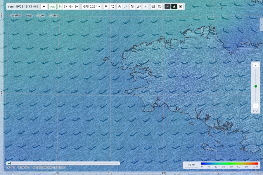This screenshot has height=175, width=263.
Task: Click the OpenStreetMap contributors link
Action: [49, 167]
